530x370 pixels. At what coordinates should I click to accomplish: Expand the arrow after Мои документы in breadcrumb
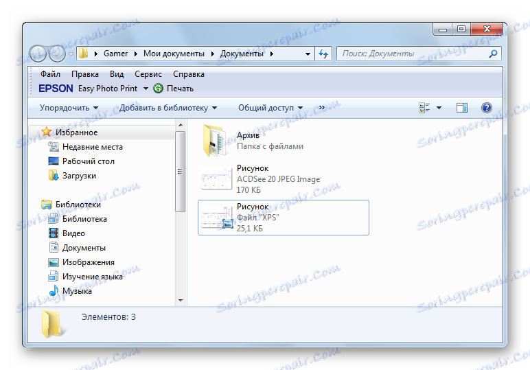(213, 54)
